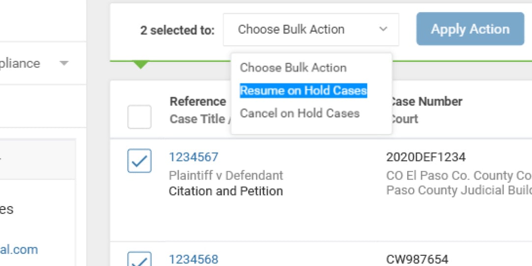Open reference link 1234568

pos(194,259)
